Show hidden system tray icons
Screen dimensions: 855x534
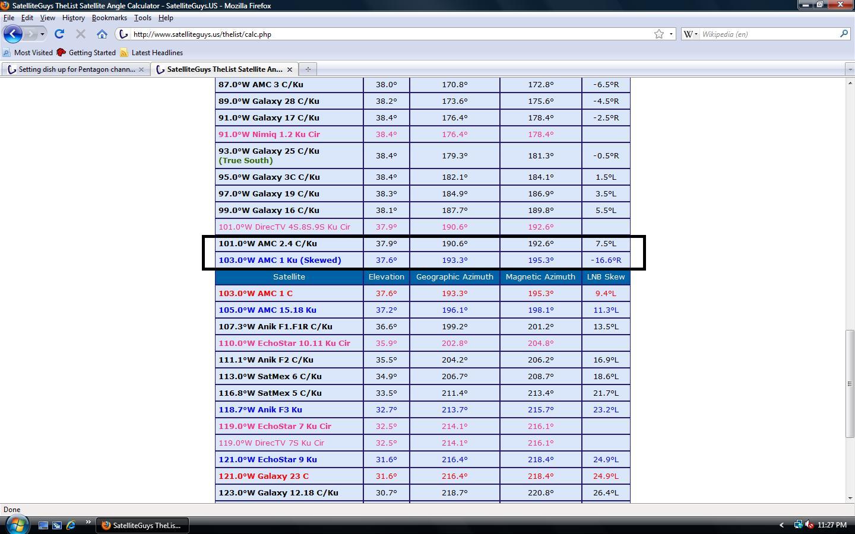pos(781,525)
